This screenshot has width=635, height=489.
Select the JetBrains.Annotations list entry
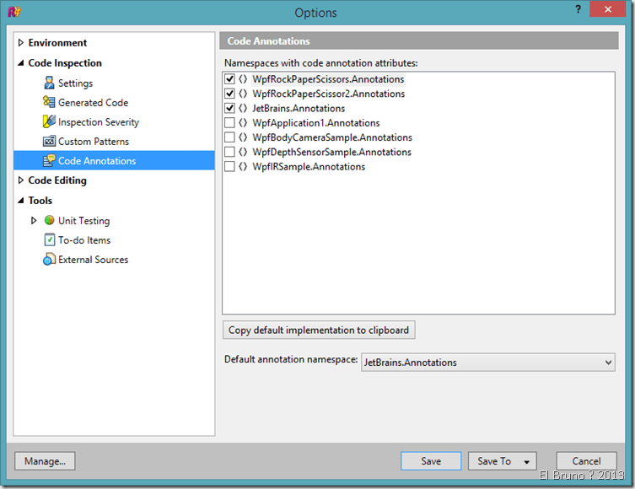[298, 109]
